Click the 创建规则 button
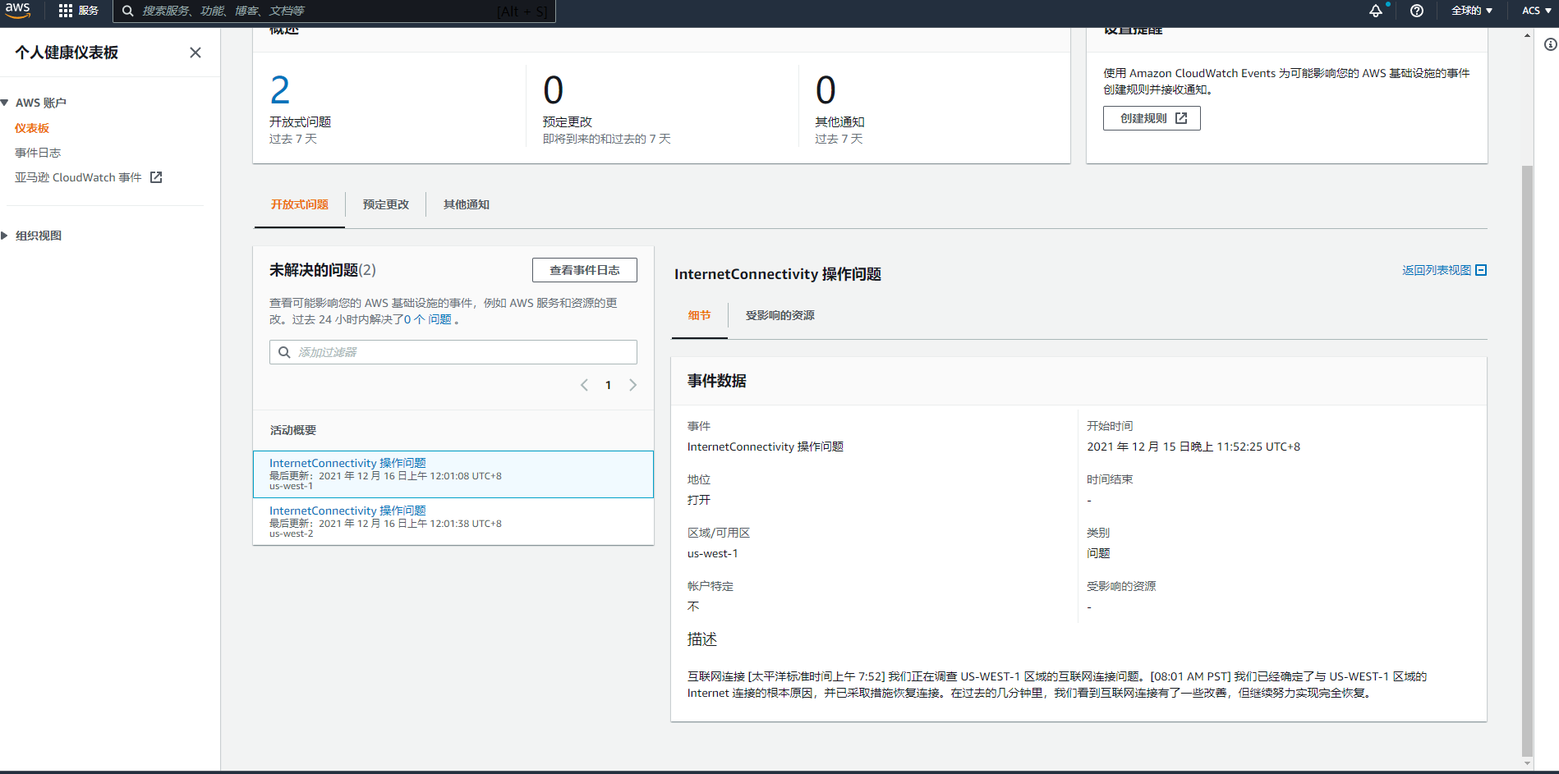The image size is (1559, 774). [x=1151, y=118]
